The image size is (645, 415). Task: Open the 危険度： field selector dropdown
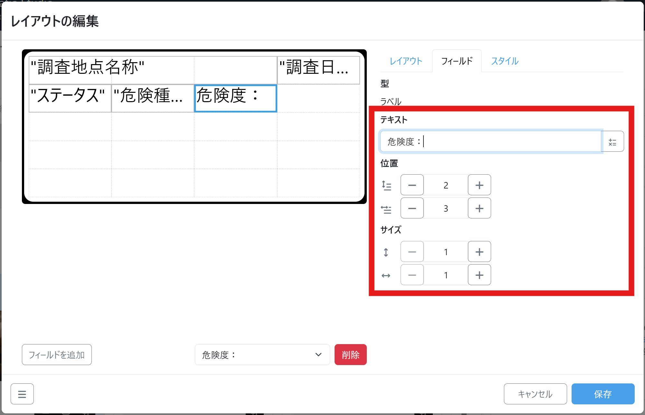262,354
